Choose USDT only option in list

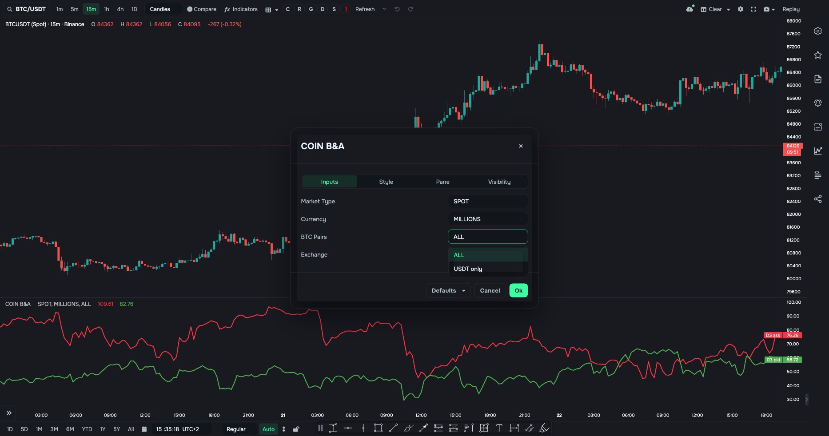tap(488, 269)
